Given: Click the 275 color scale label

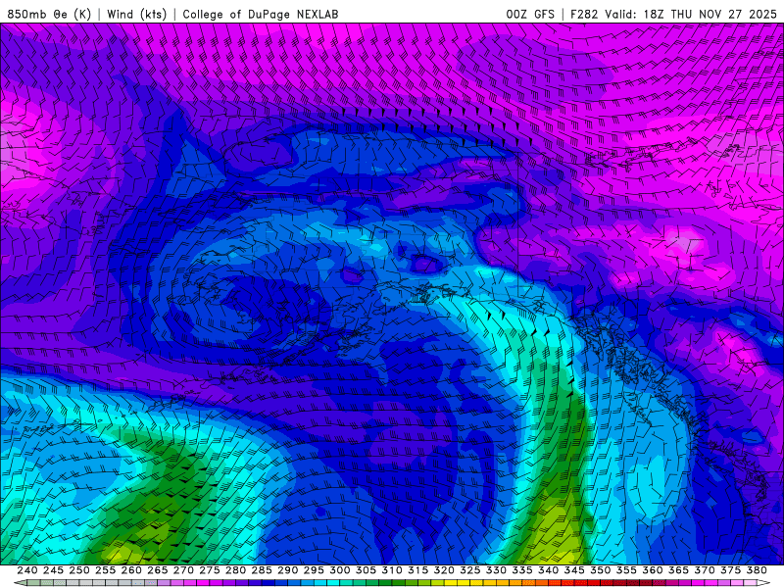Looking at the screenshot, I should (x=210, y=570).
